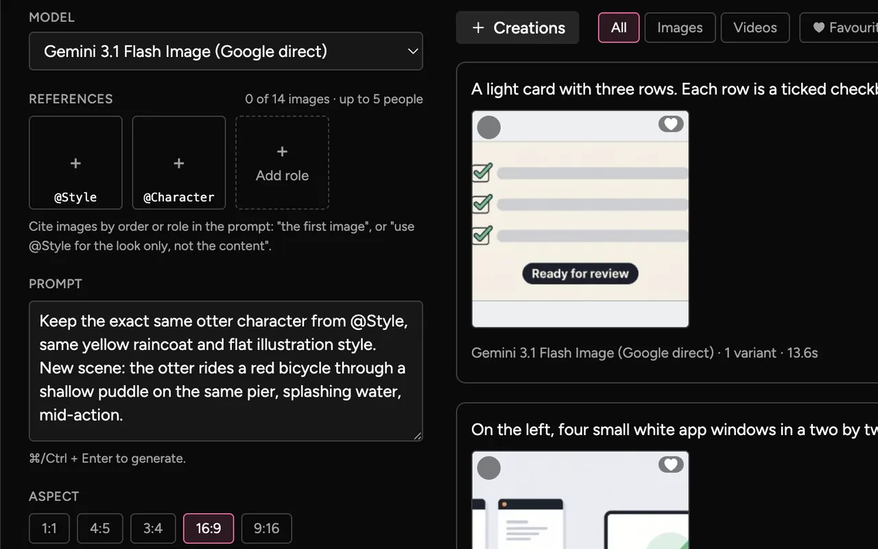Add an image to the @Style reference slot
This screenshot has width=878, height=549.
coord(75,163)
